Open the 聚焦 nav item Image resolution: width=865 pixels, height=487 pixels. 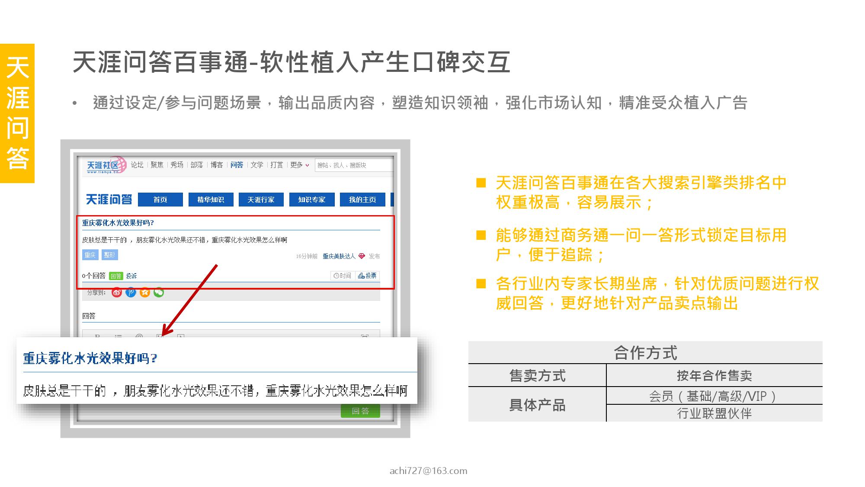(x=157, y=165)
